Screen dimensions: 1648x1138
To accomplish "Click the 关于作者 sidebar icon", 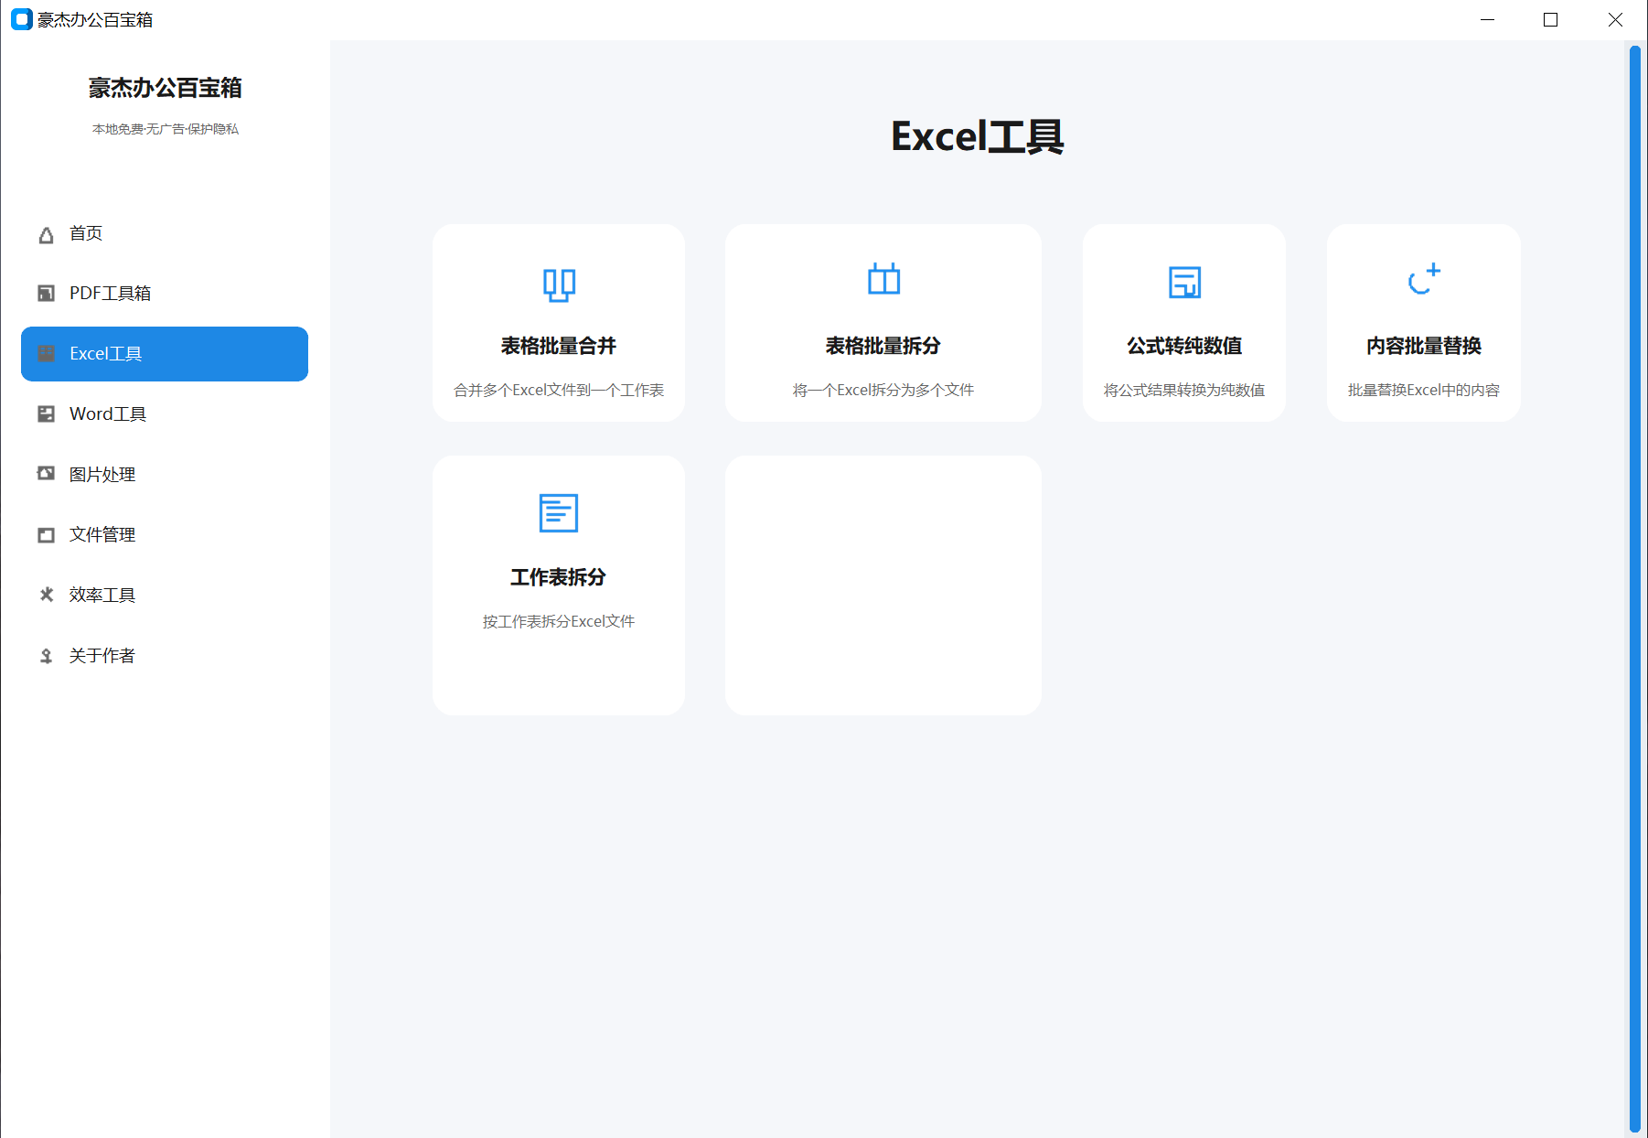I will click(x=46, y=655).
